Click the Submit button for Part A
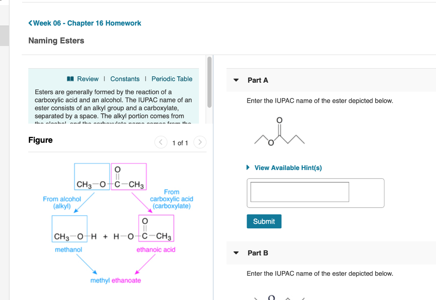Screen dimensions: 436x300 pos(264,221)
